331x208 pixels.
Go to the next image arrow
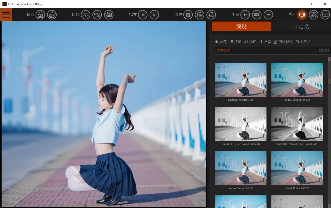point(268,15)
